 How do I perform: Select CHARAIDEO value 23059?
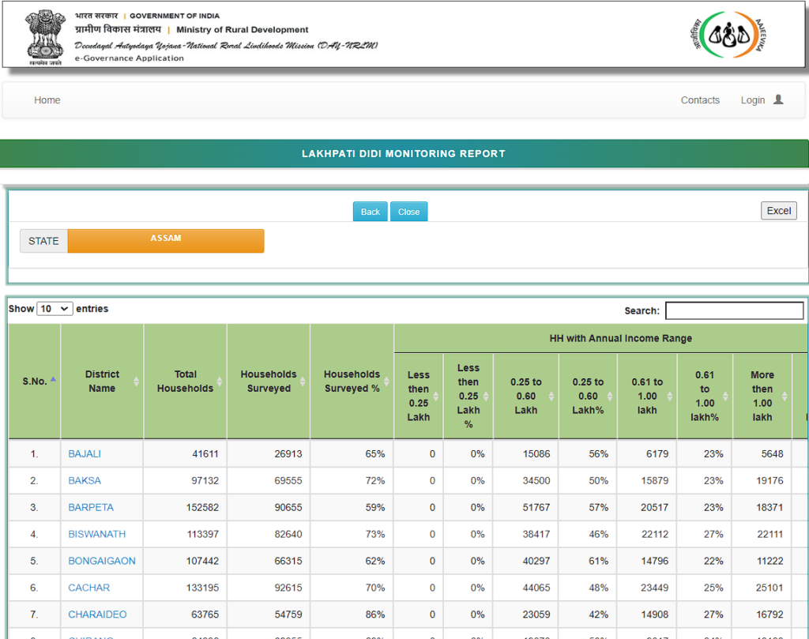click(x=536, y=615)
